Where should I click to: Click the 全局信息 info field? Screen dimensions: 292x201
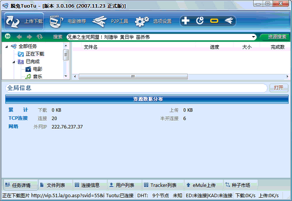coord(136,88)
